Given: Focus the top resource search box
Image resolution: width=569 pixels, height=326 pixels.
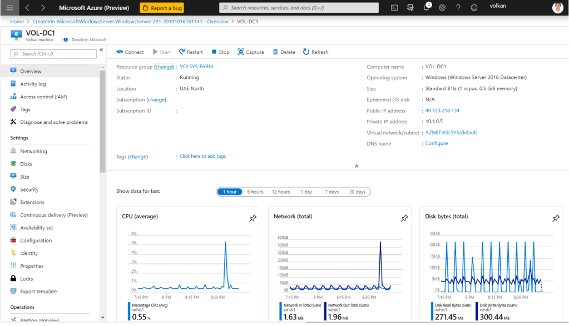Looking at the screenshot, I should point(299,8).
